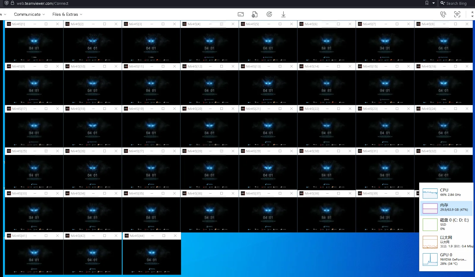475x277 pixels.
Task: Click the Mir4G[1] window app icon
Action: click(x=9, y=24)
